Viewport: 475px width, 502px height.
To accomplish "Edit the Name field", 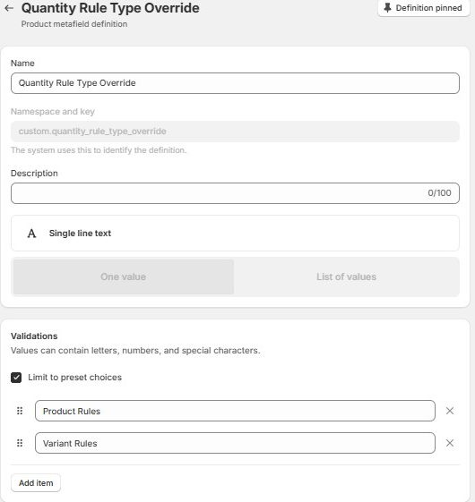I will point(235,83).
